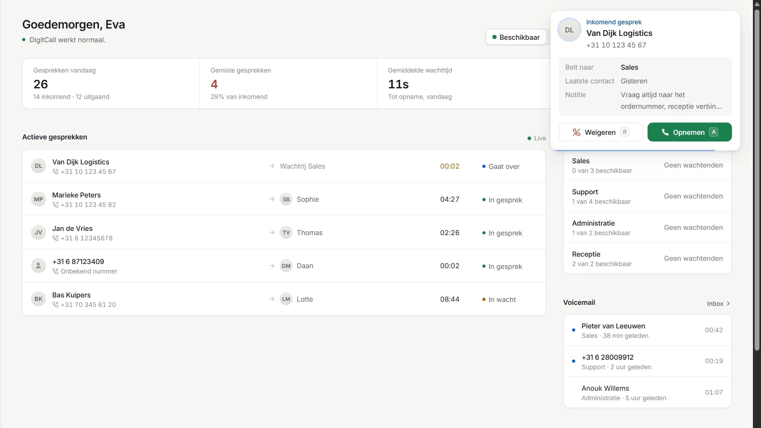The height and width of the screenshot is (428, 761).
Task: Click the MP avatar of Marieke Peters
Action: (38, 199)
